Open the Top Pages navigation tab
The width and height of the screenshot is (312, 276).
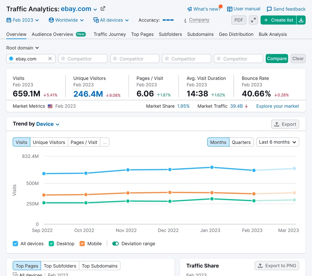(142, 34)
